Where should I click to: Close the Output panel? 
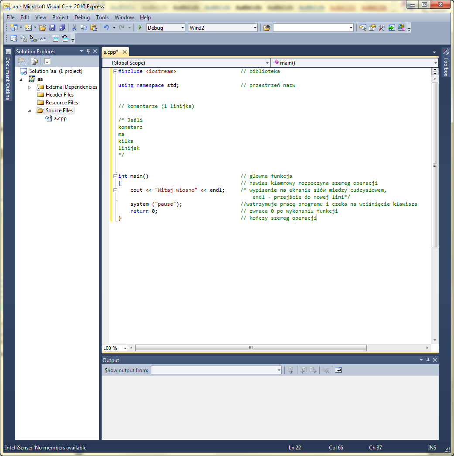(x=435, y=360)
